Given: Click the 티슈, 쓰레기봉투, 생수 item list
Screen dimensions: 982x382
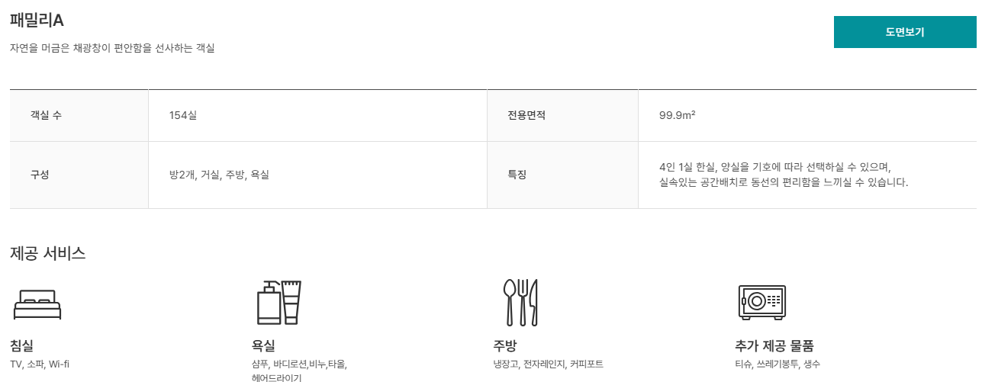Looking at the screenshot, I should coord(778,364).
